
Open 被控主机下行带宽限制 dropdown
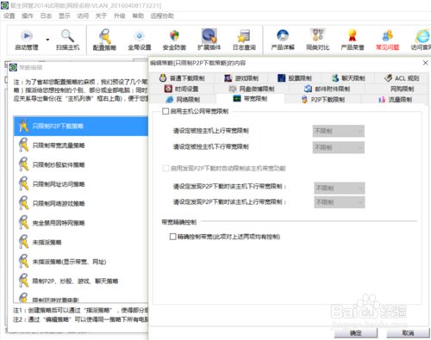[x=339, y=147]
